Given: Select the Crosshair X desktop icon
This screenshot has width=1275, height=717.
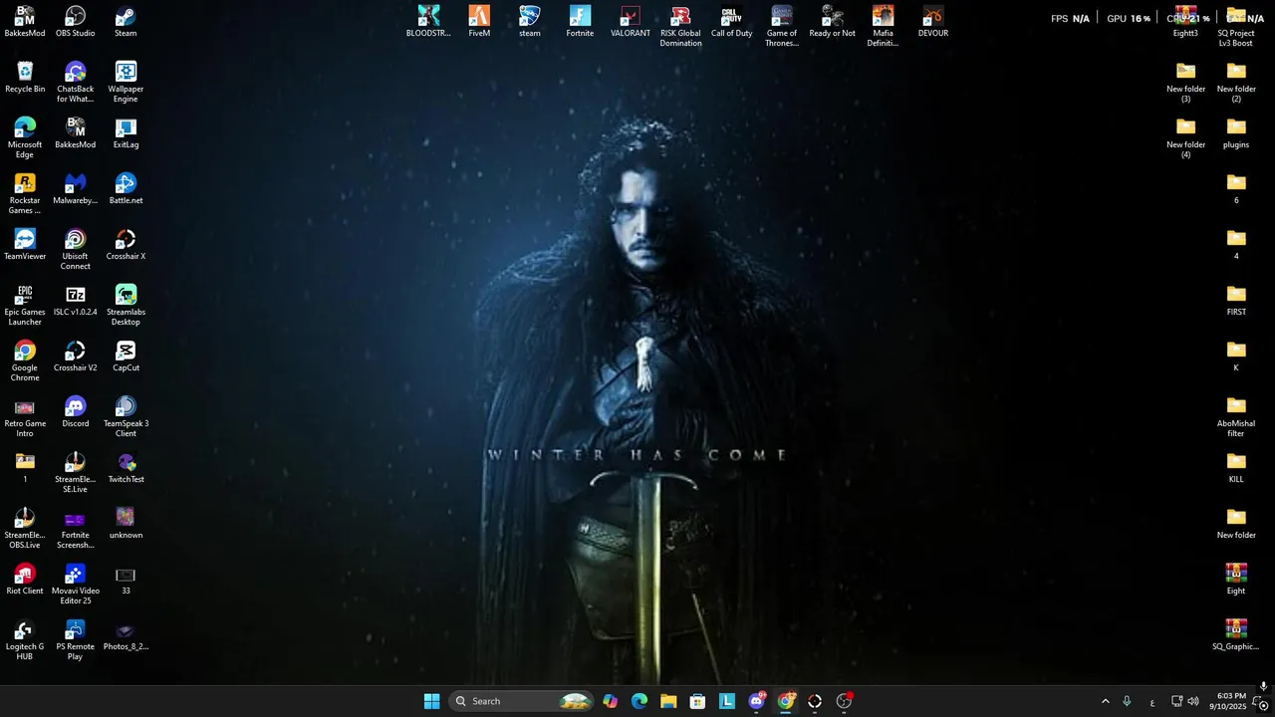Looking at the screenshot, I should (x=126, y=245).
